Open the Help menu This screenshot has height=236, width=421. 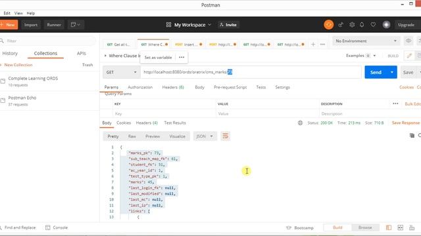point(31,13)
